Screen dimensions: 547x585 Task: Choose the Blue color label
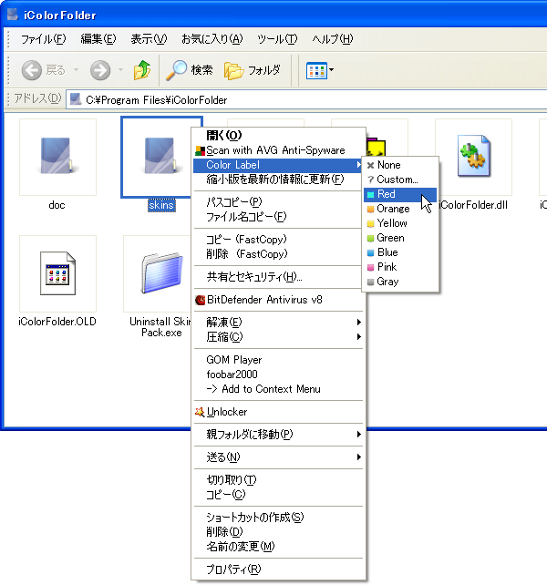400,252
